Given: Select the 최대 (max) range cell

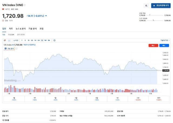Looking at the screenshot, I should coord(159,99).
